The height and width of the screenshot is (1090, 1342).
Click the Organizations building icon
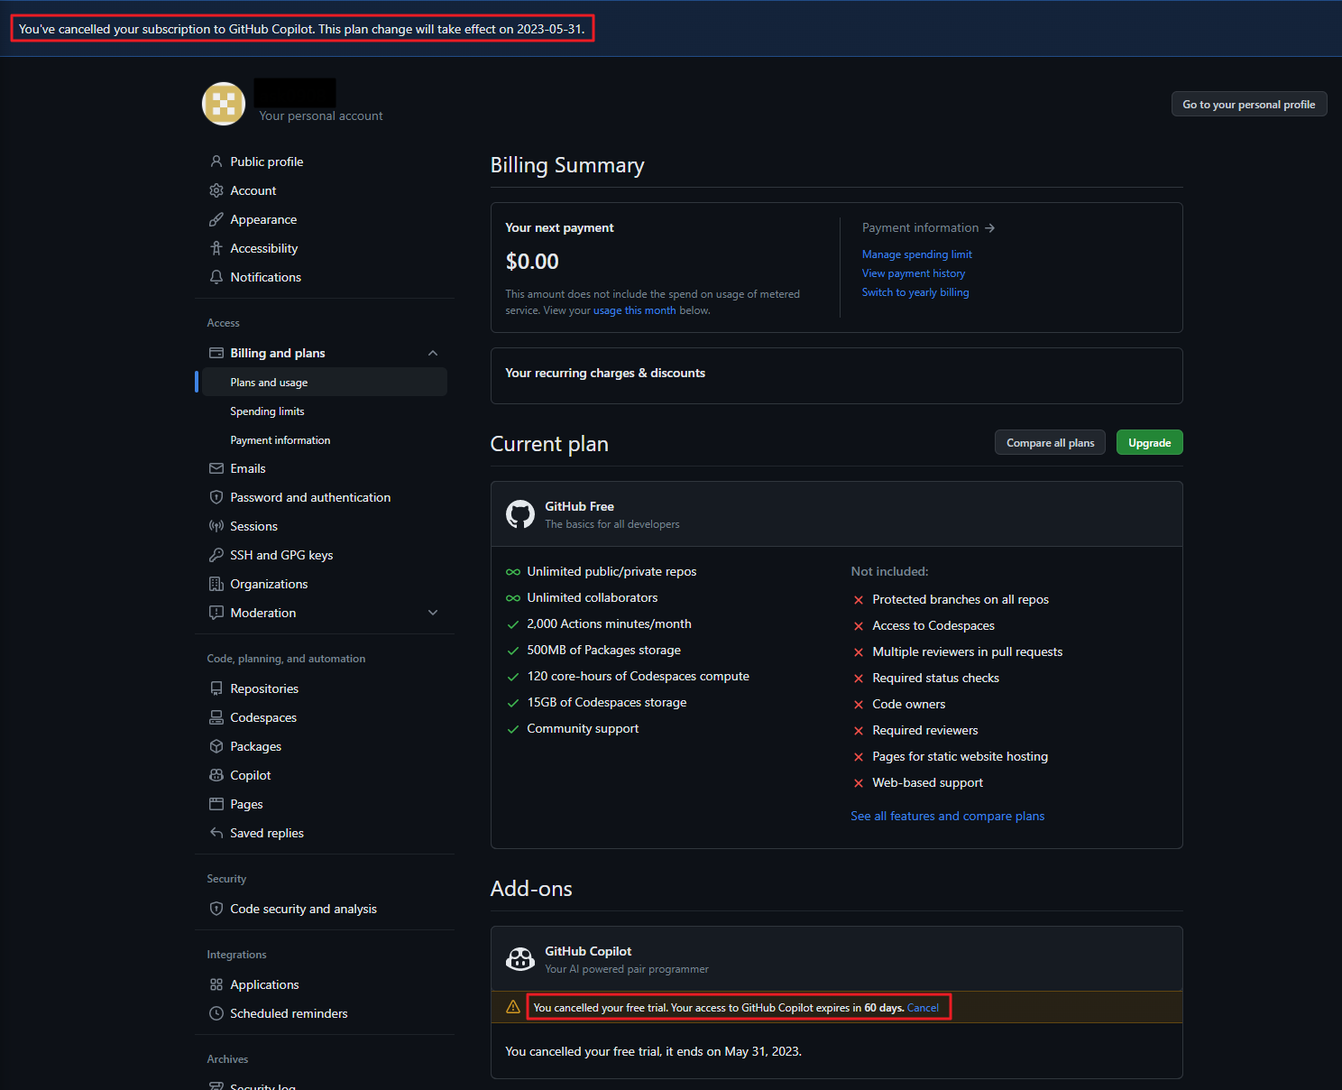(216, 584)
